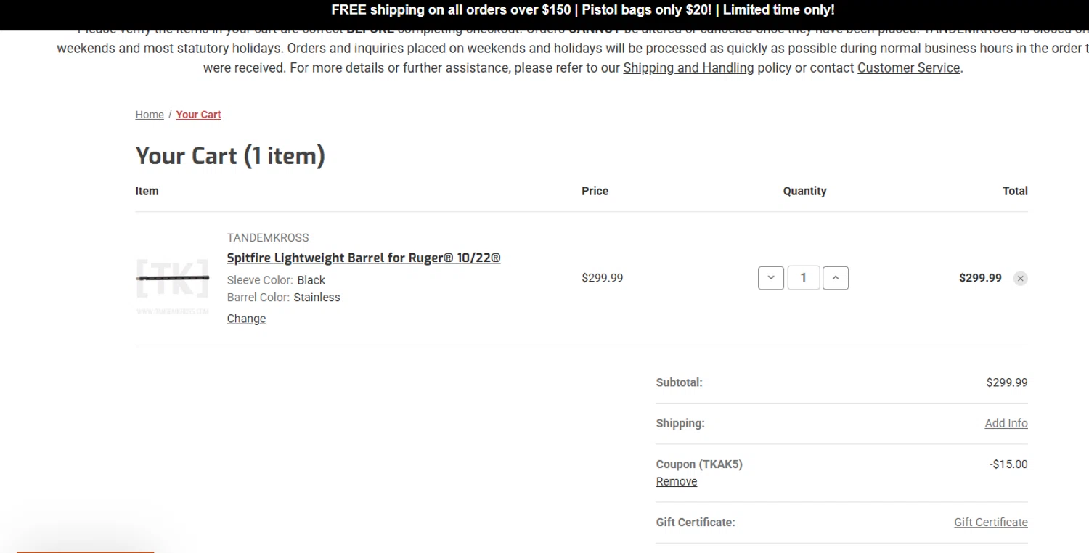Click the Quantity column header
This screenshot has height=553, width=1089.
tap(804, 191)
